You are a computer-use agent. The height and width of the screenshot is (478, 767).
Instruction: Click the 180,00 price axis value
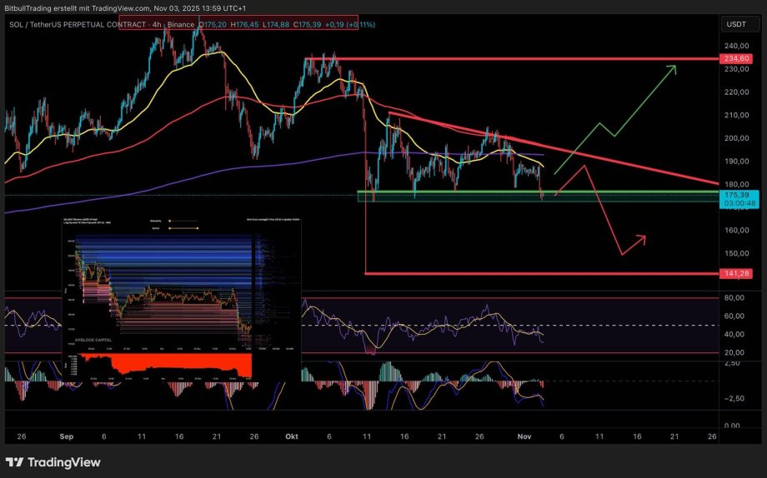[x=737, y=184]
